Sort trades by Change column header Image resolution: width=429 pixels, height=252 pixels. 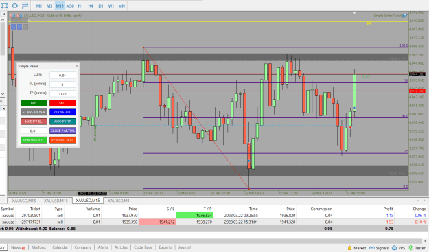click(419, 209)
